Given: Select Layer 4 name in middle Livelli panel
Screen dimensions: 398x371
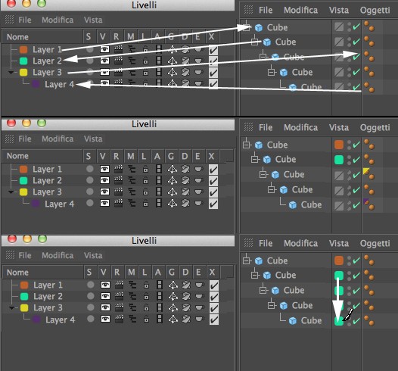Looking at the screenshot, I should click(x=59, y=204).
